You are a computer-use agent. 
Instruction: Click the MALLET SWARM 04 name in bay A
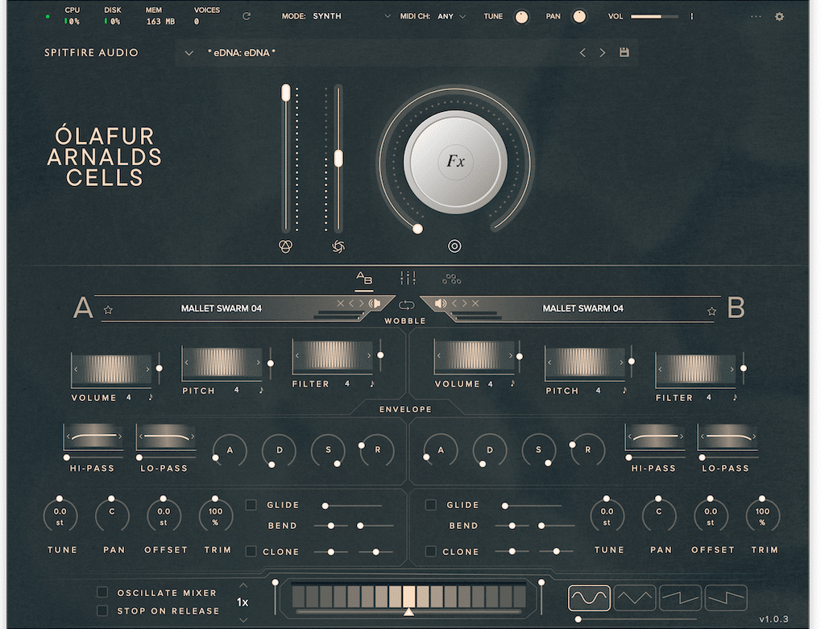click(221, 308)
